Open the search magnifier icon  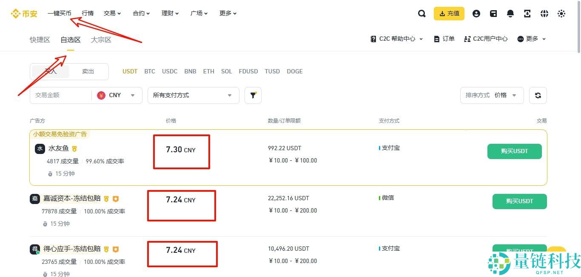(422, 13)
